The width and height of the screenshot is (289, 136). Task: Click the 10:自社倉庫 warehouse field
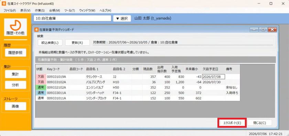pos(73,18)
